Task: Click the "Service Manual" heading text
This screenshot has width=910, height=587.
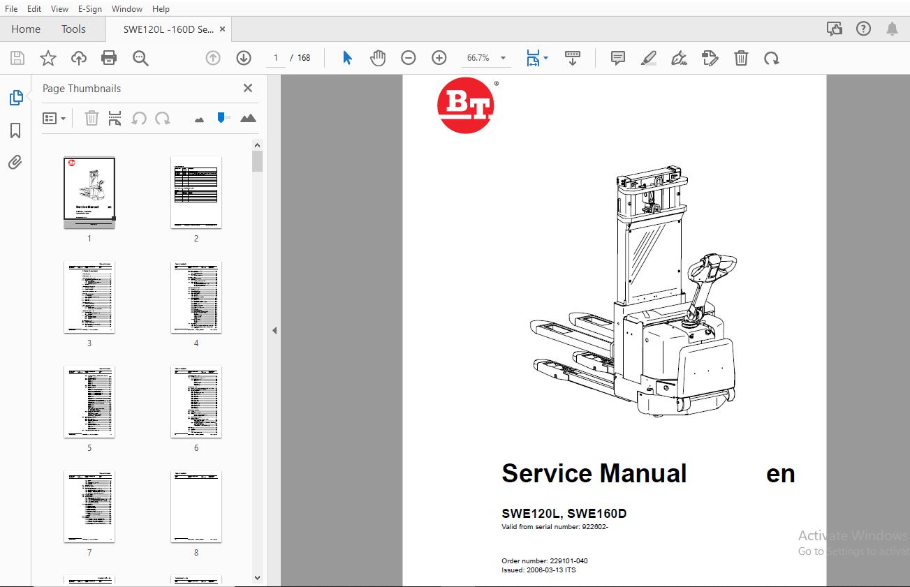Action: click(x=594, y=473)
